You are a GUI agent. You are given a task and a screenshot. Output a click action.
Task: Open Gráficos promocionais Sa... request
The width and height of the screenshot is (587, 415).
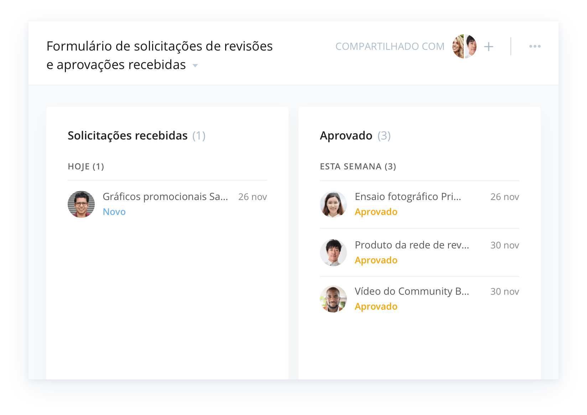pyautogui.click(x=165, y=197)
